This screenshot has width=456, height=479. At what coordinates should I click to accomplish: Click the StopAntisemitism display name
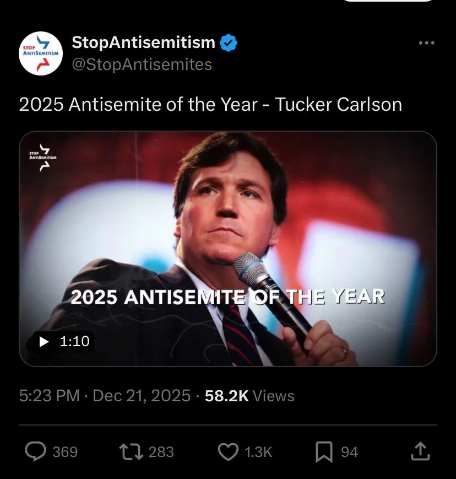(x=144, y=42)
